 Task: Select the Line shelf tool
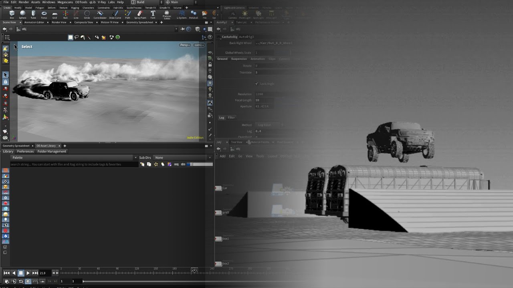coord(76,15)
